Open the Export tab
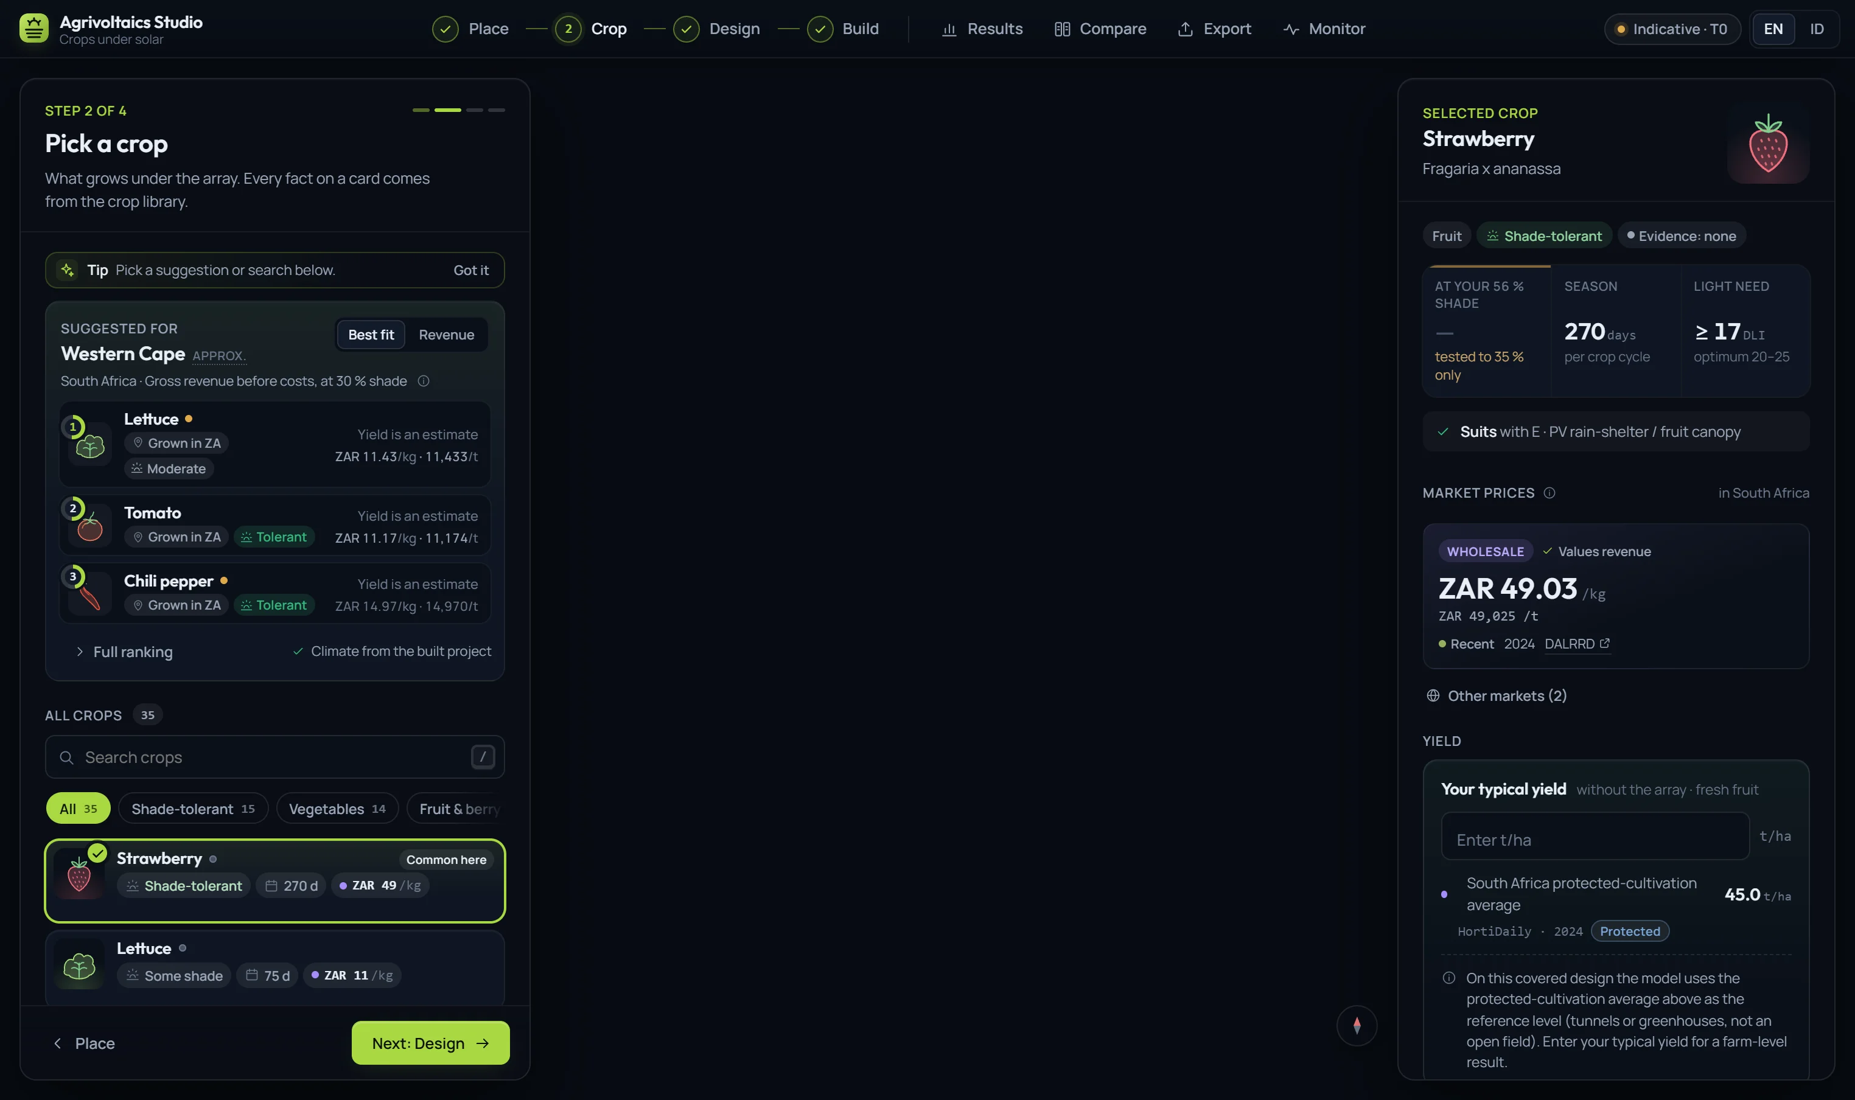Image resolution: width=1855 pixels, height=1100 pixels. (1214, 29)
